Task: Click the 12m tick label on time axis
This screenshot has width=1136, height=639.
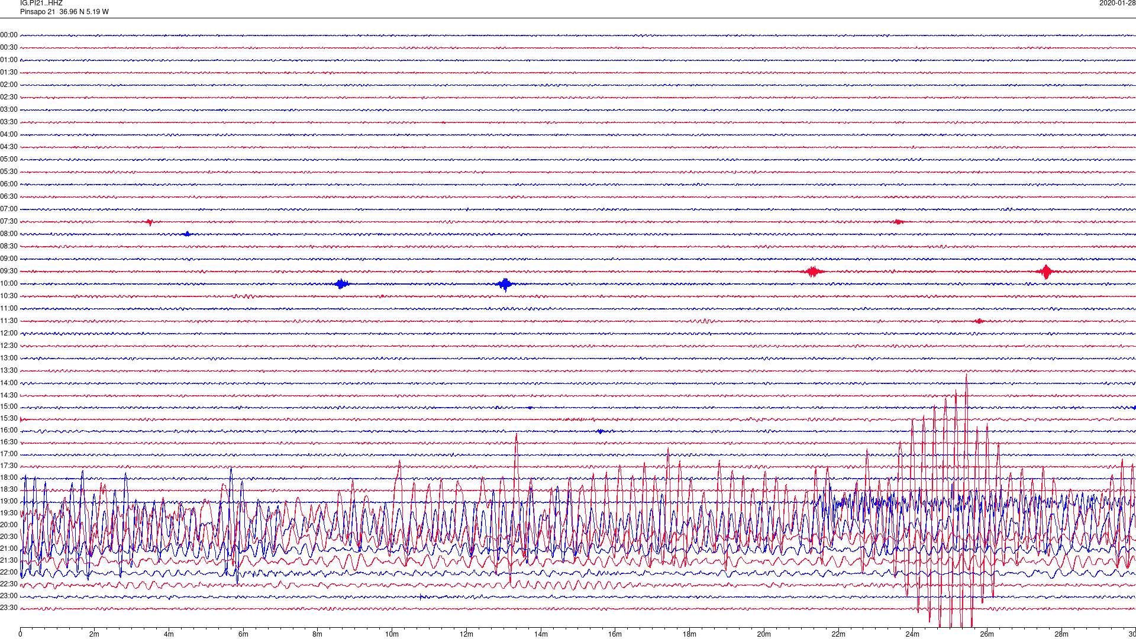Action: [466, 635]
